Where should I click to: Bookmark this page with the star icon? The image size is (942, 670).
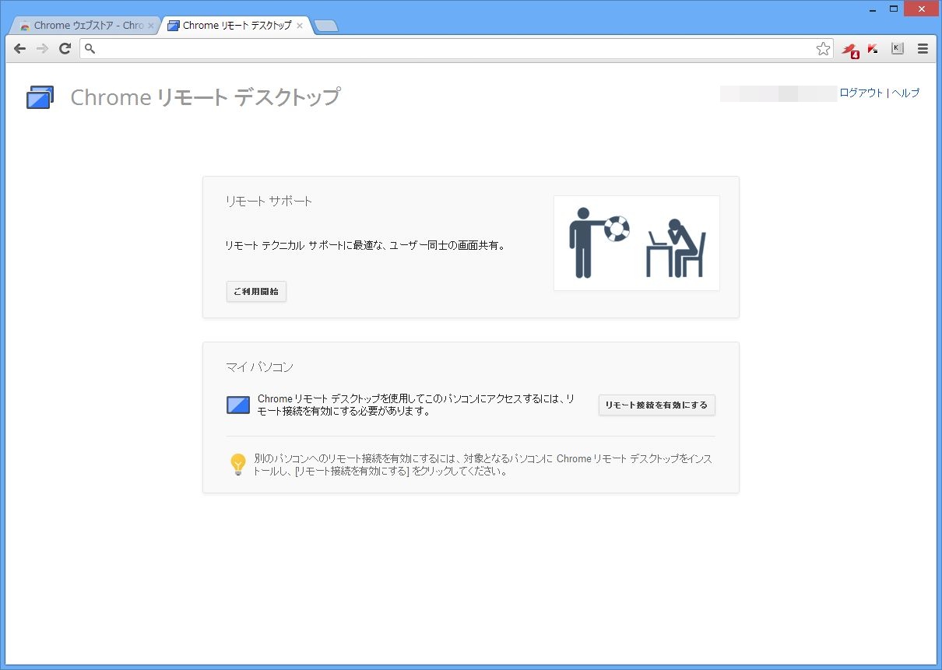point(823,49)
